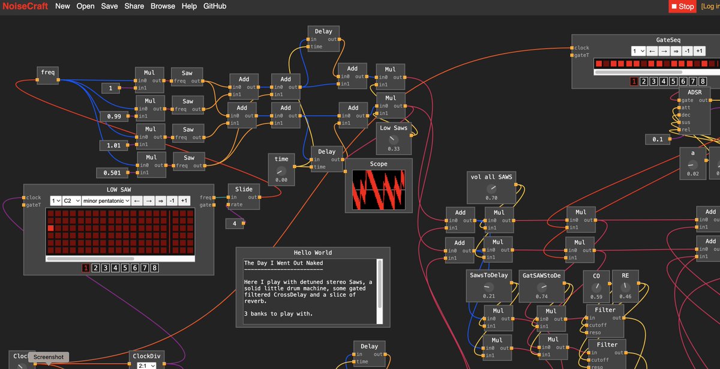Click the LOW SAW freq output port

tap(214, 197)
